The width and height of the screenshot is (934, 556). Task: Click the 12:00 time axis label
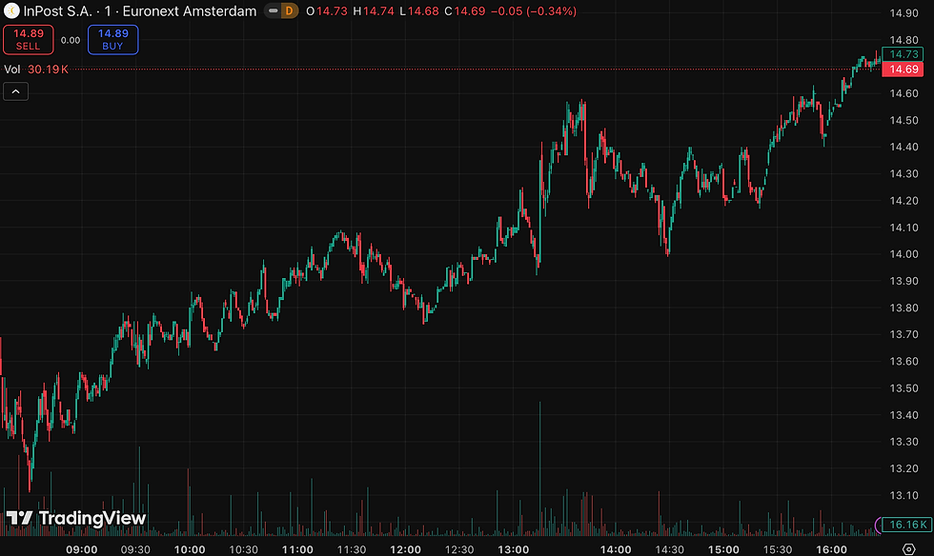pos(406,549)
